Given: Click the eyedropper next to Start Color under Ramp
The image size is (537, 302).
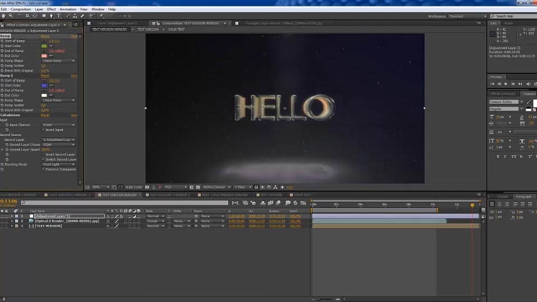Looking at the screenshot, I should [x=51, y=46].
